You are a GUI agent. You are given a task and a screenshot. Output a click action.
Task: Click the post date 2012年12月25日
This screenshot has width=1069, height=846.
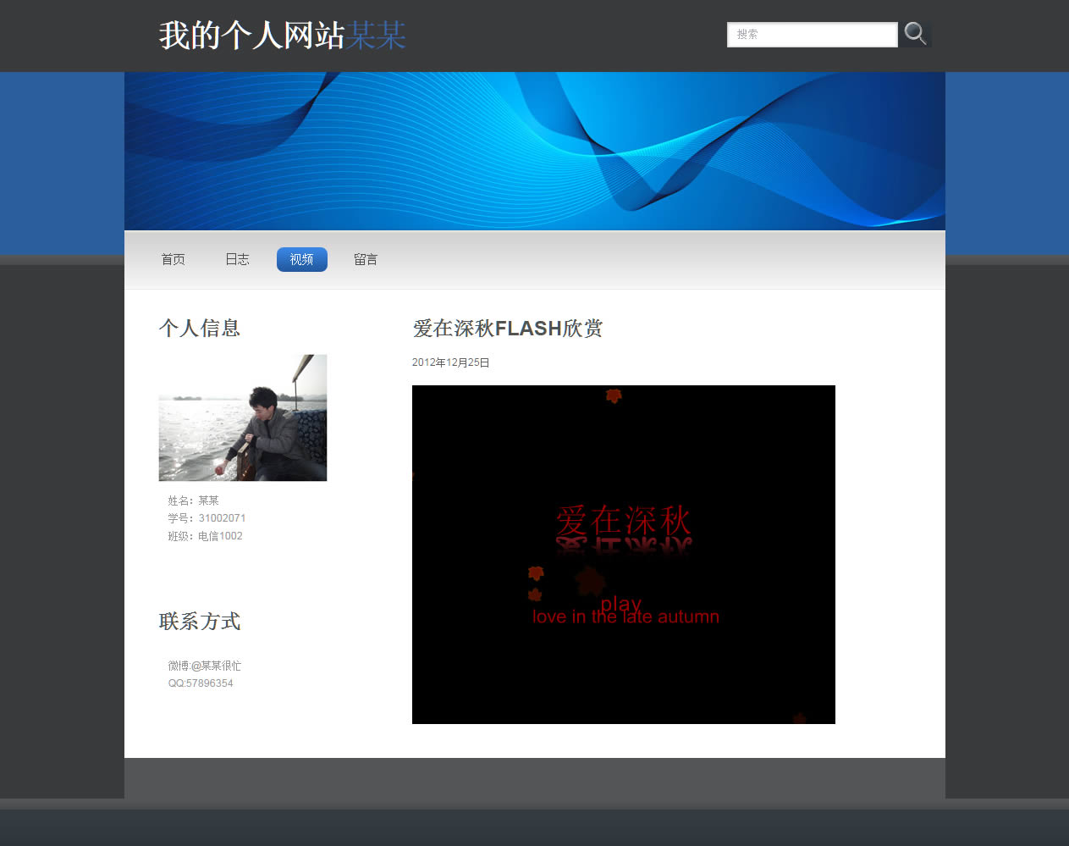pyautogui.click(x=450, y=362)
